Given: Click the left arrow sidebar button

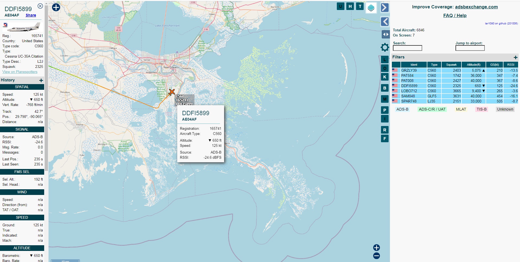Looking at the screenshot, I should pos(385,21).
